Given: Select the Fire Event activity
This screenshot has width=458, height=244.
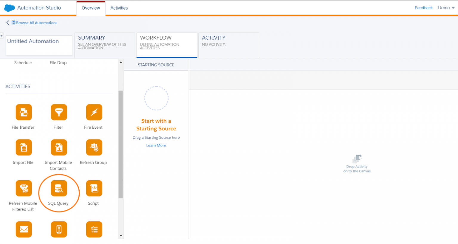Looking at the screenshot, I should pyautogui.click(x=93, y=112).
